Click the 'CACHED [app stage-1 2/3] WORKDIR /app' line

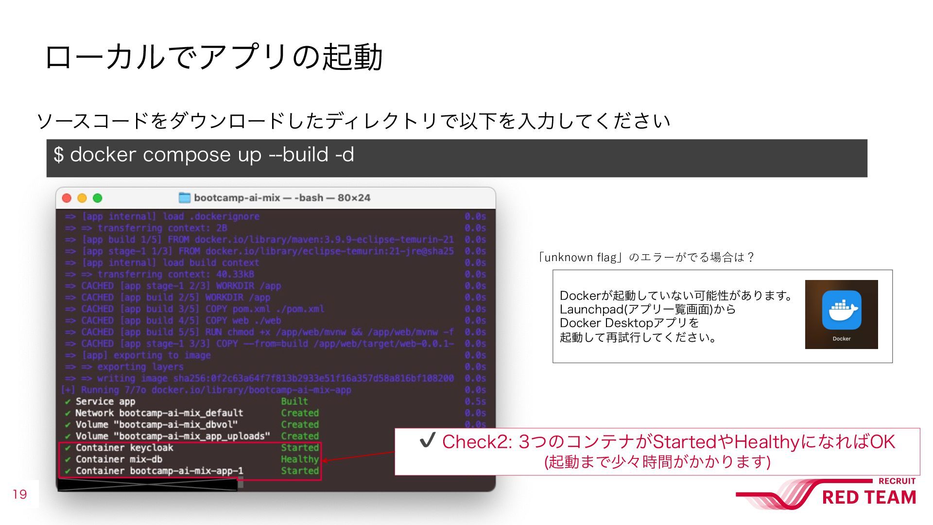point(173,286)
